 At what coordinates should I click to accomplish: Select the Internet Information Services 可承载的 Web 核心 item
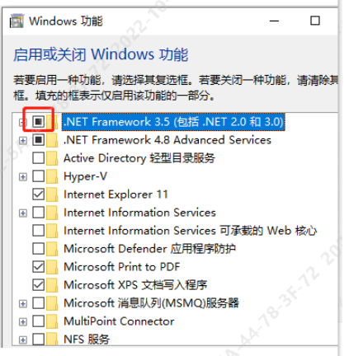[190, 231]
